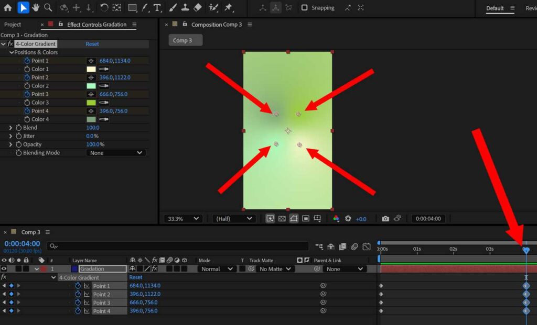Screen dimensions: 537x325
Task: Click the reset exposure icon
Action: pos(348,219)
